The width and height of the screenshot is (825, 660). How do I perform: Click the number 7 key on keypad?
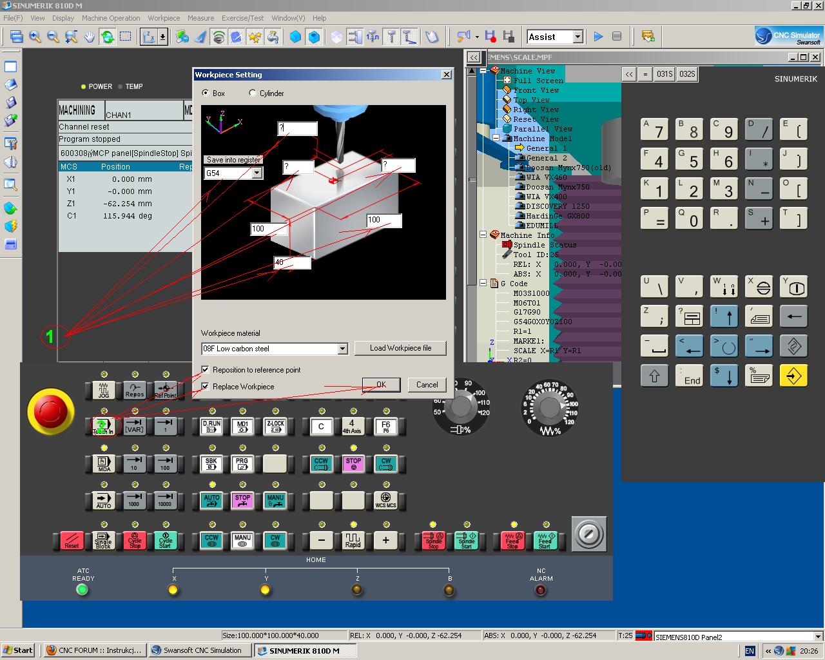tap(654, 130)
